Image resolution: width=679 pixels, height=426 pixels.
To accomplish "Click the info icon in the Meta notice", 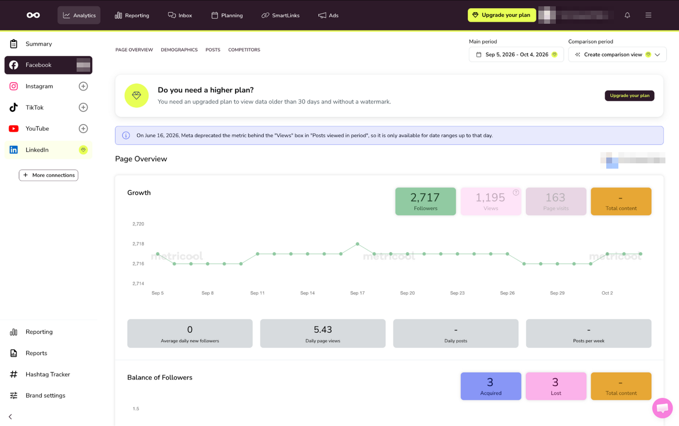I will click(126, 135).
